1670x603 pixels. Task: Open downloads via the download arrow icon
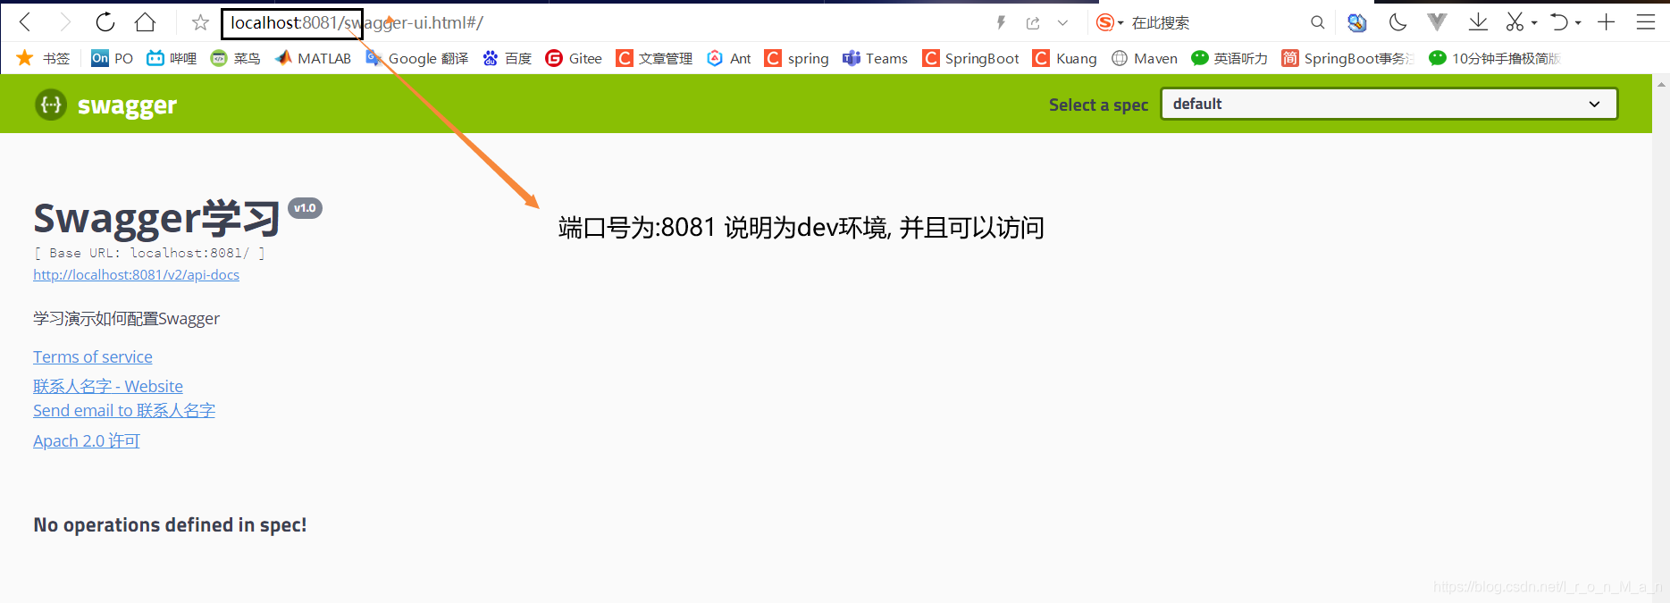1478,22
